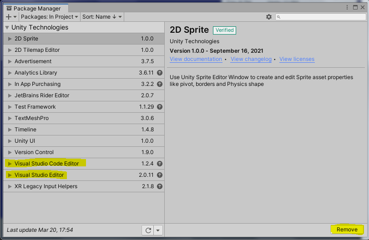369x240 pixels.
Task: Click Version 1.0.0 - September 16, 2021 text
Action: click(217, 51)
